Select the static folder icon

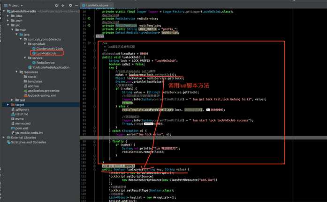(x=25, y=77)
